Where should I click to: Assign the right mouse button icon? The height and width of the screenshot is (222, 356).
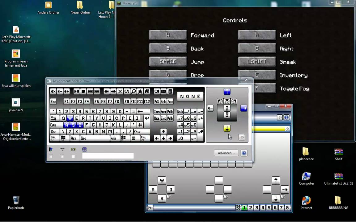(234, 101)
